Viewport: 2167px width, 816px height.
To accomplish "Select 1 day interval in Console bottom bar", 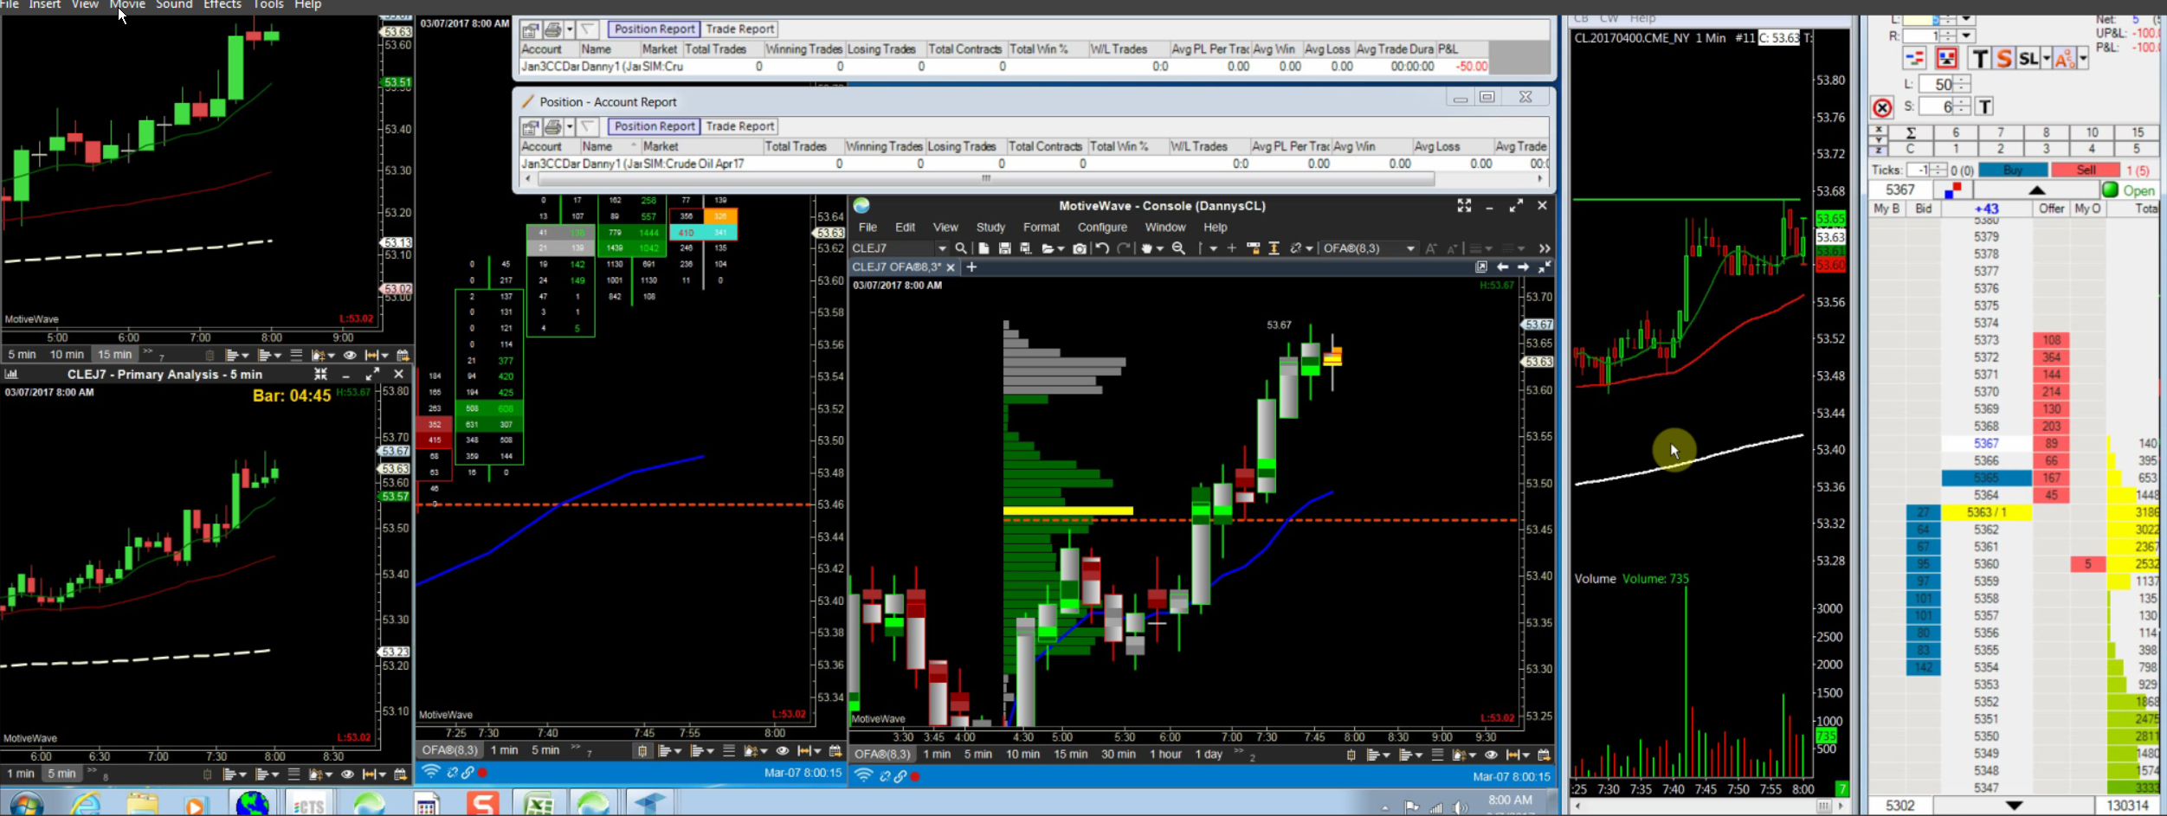I will coord(1209,755).
